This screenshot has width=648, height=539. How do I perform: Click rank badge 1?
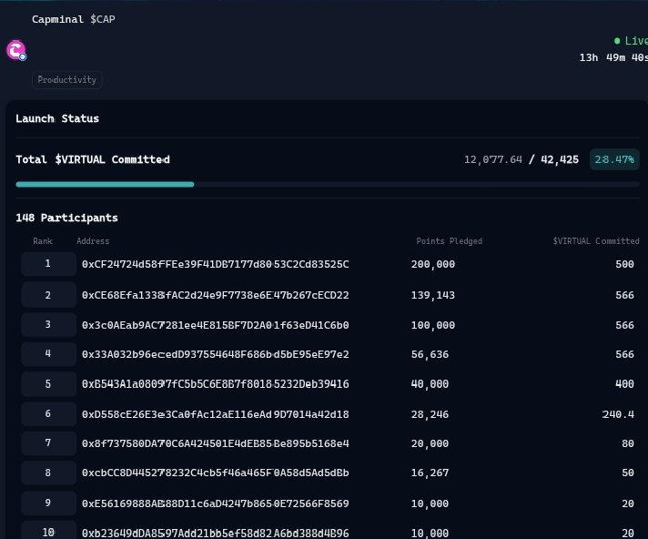pyautogui.click(x=48, y=264)
